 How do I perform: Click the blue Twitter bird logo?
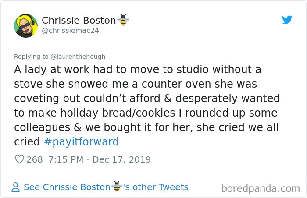click(287, 20)
